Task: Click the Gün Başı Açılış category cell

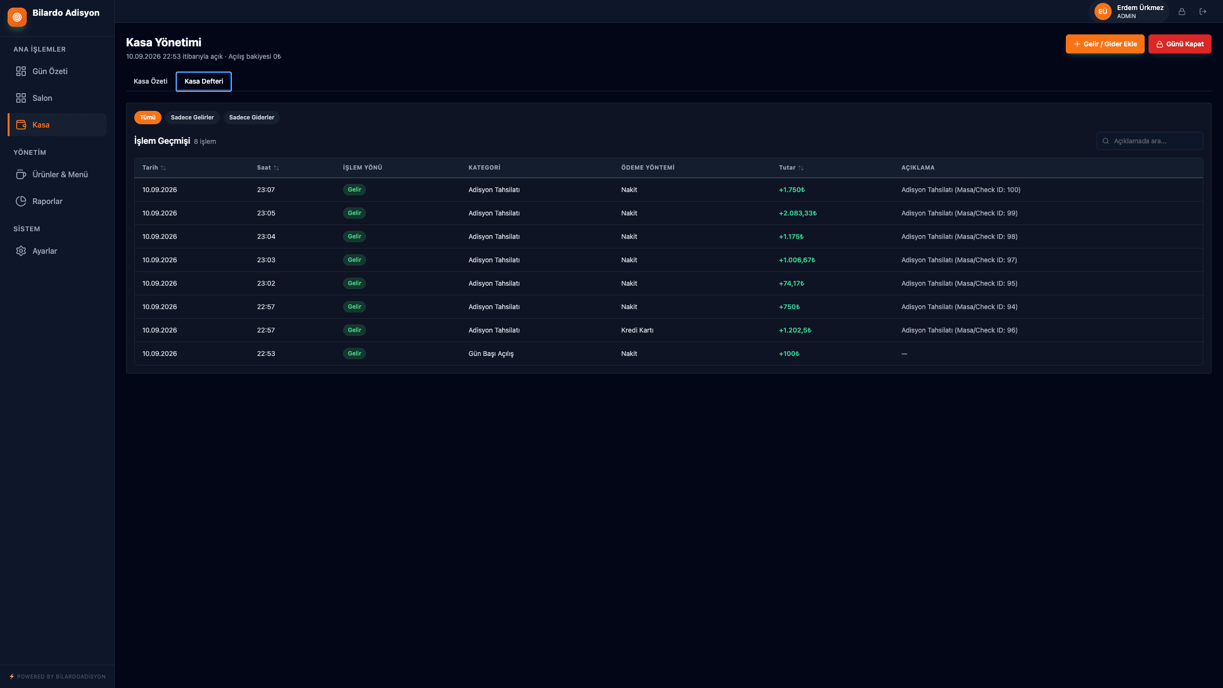Action: tap(491, 354)
